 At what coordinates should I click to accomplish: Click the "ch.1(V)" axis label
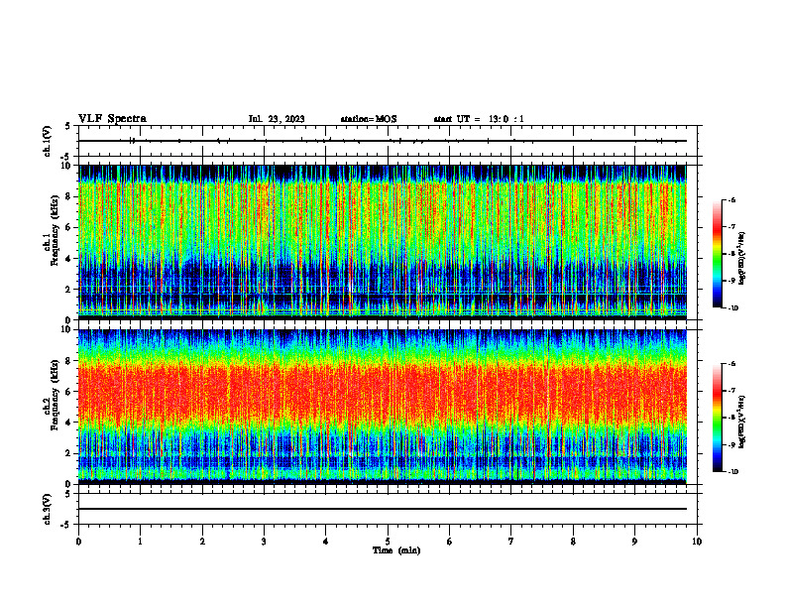48,141
